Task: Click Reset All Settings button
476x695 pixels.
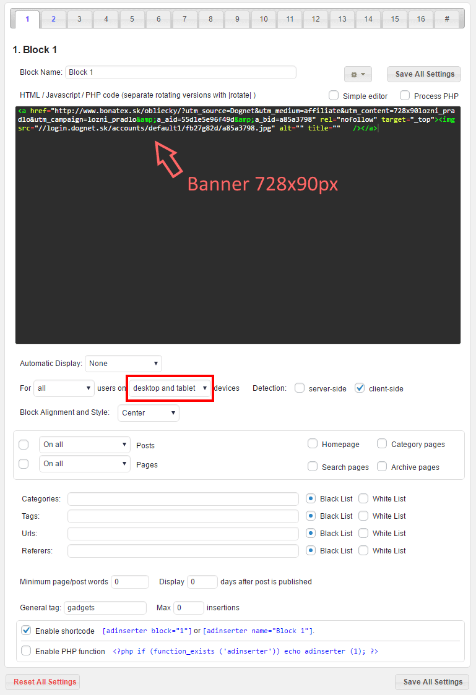Action: pyautogui.click(x=43, y=682)
